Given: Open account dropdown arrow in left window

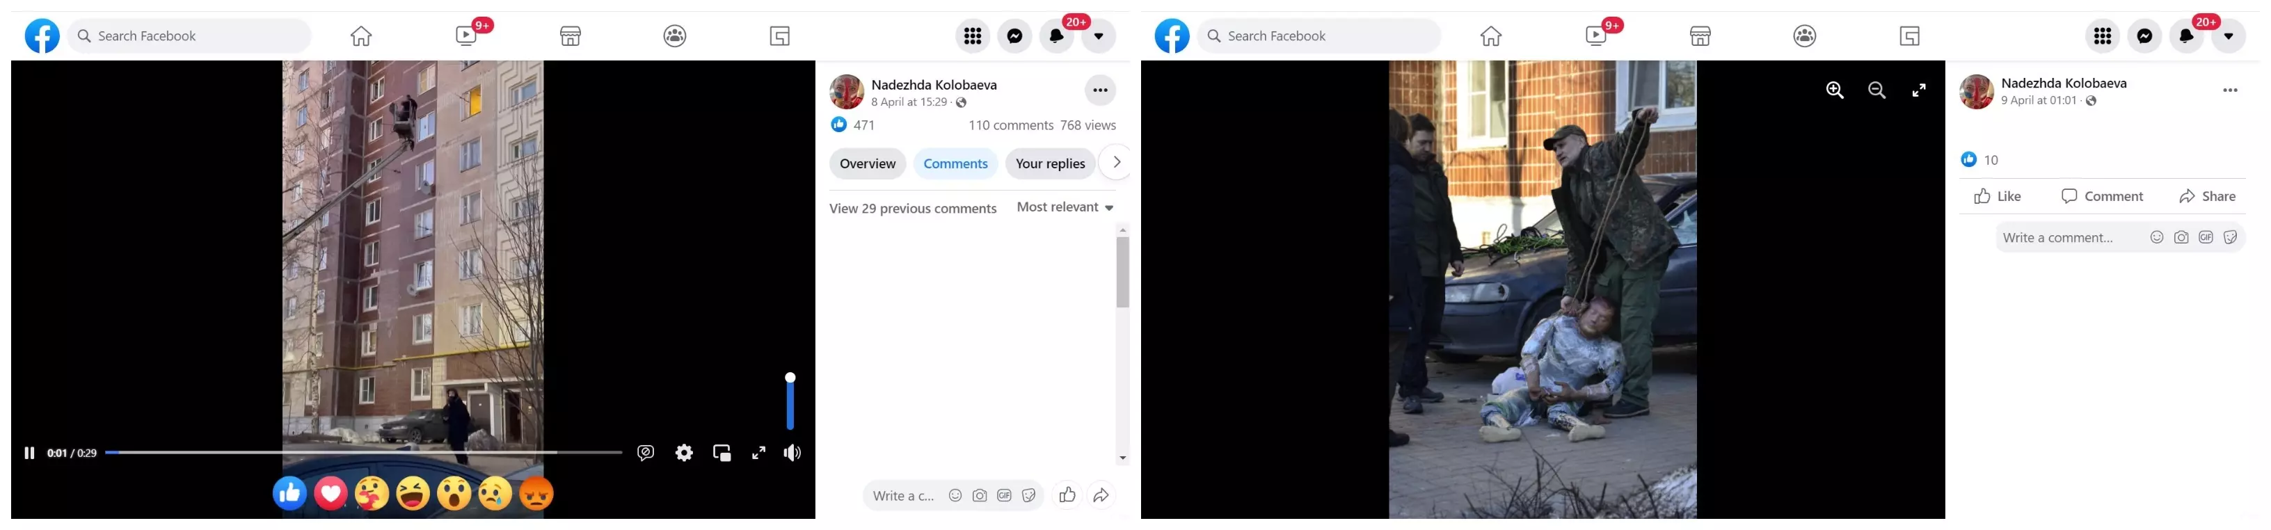Looking at the screenshot, I should (1099, 36).
